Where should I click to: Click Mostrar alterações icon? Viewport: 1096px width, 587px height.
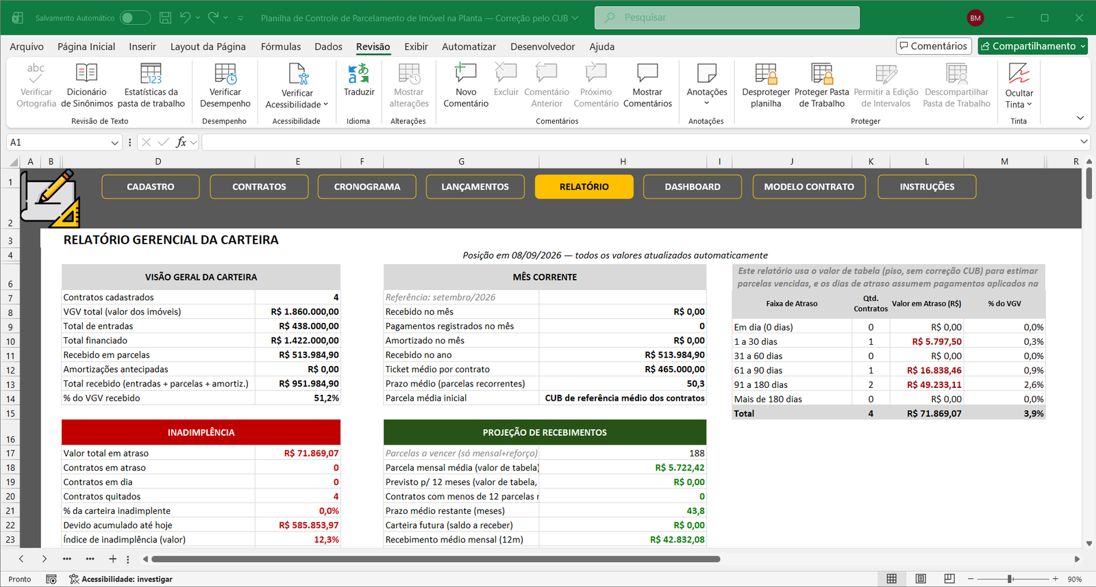click(409, 73)
